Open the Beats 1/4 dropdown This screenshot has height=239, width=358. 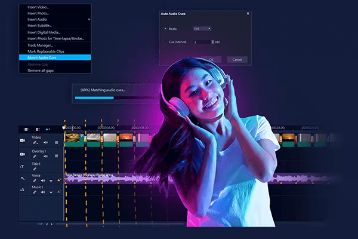coord(203,28)
